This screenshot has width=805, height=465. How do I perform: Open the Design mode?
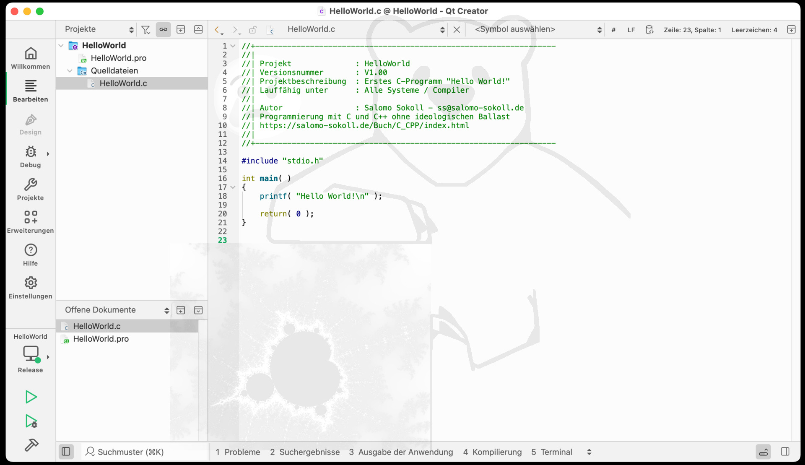(x=31, y=124)
